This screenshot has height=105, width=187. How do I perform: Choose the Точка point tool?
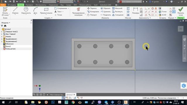point(58,15)
